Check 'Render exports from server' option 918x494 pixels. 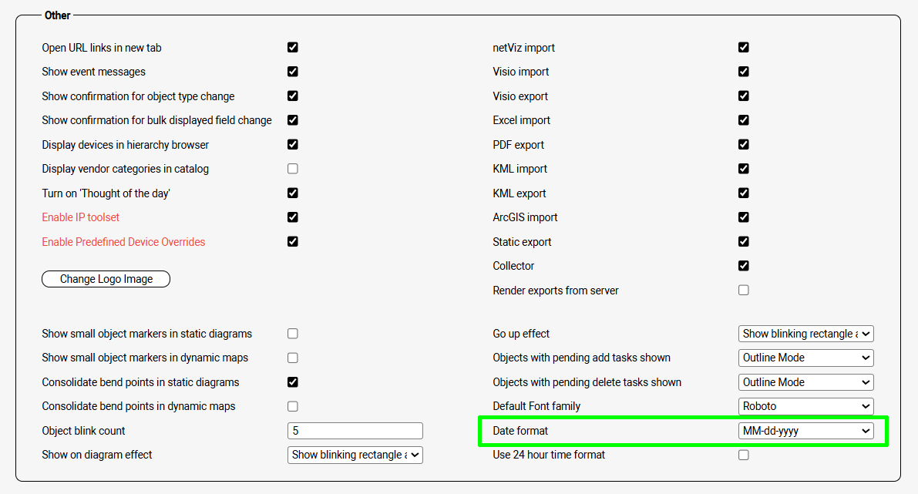[744, 291]
